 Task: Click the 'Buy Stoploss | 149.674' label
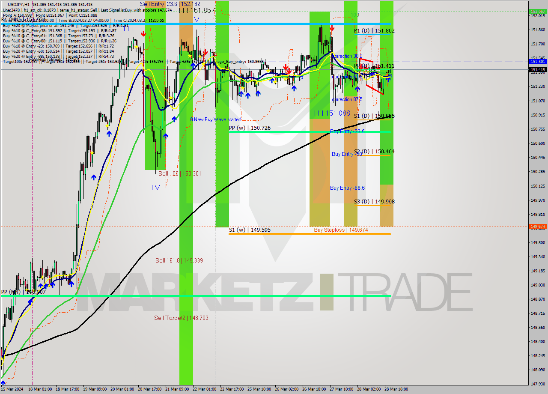pyautogui.click(x=341, y=230)
